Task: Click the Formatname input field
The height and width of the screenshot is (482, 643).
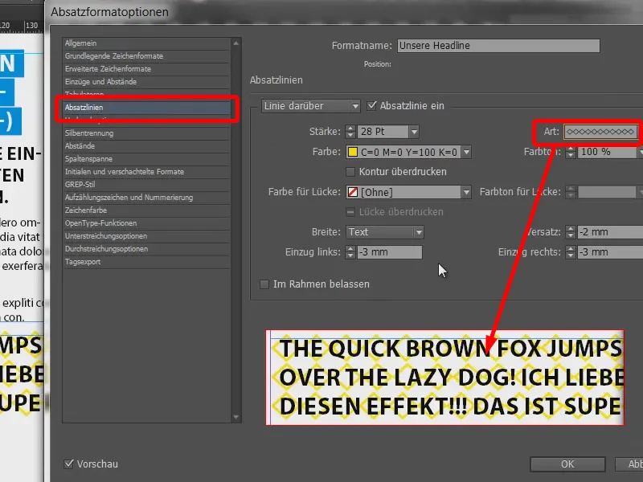Action: 498,46
